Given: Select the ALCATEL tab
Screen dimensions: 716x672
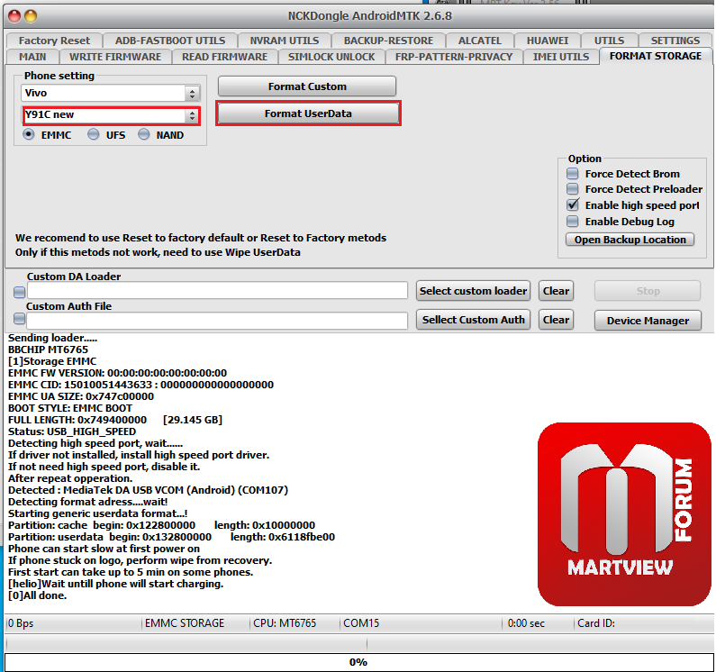Looking at the screenshot, I should [479, 41].
